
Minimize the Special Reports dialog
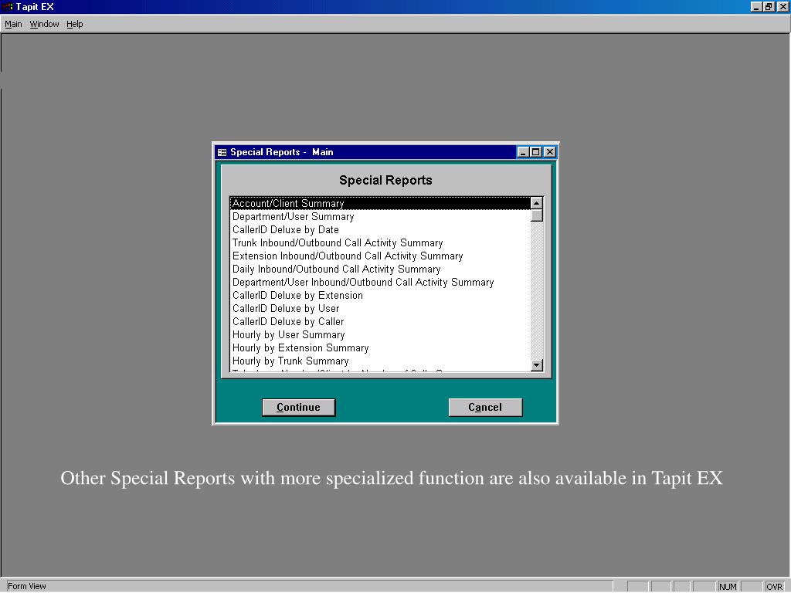click(523, 152)
